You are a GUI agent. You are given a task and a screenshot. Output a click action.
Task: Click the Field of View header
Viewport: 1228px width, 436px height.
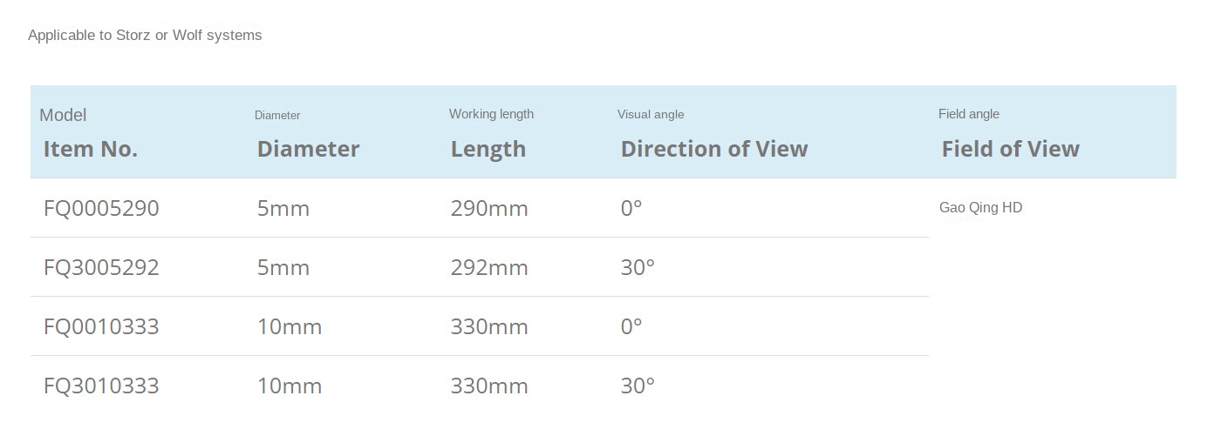pyautogui.click(x=1011, y=149)
